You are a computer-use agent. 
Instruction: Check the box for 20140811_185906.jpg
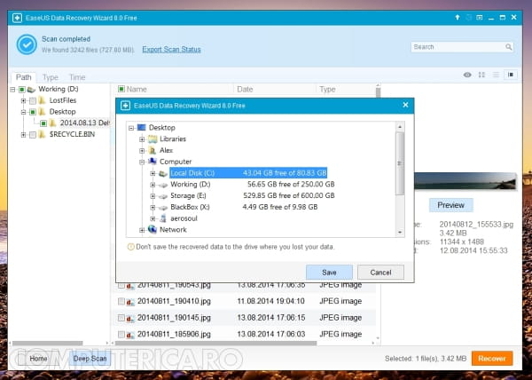[121, 335]
